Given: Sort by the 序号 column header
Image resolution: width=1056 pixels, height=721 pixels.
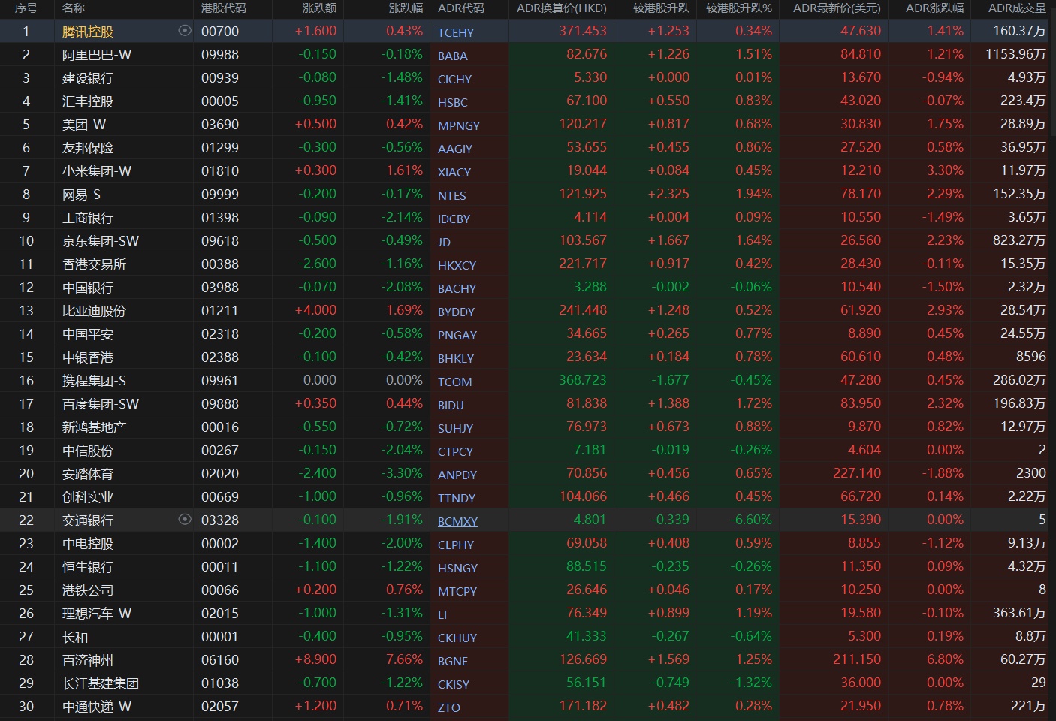Looking at the screenshot, I should (x=26, y=8).
